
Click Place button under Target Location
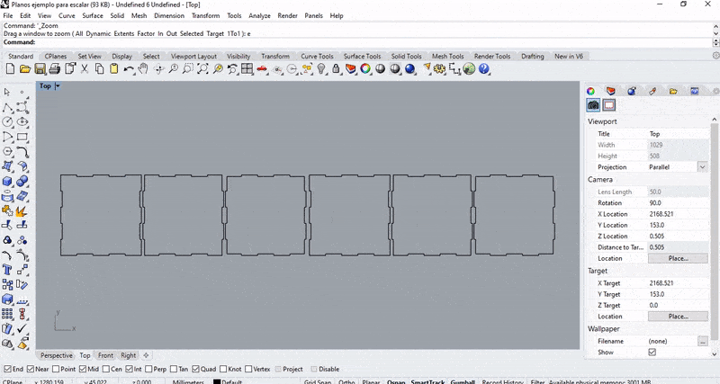678,316
